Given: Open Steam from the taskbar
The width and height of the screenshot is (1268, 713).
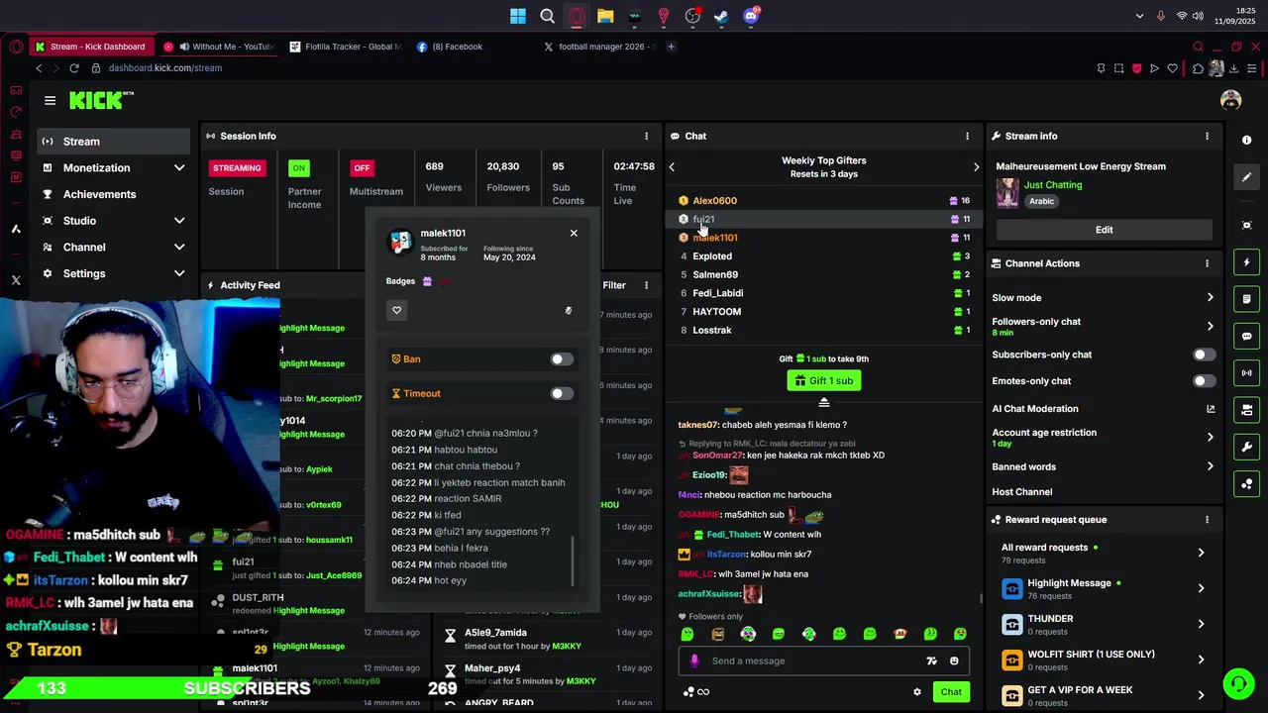Looking at the screenshot, I should [721, 16].
